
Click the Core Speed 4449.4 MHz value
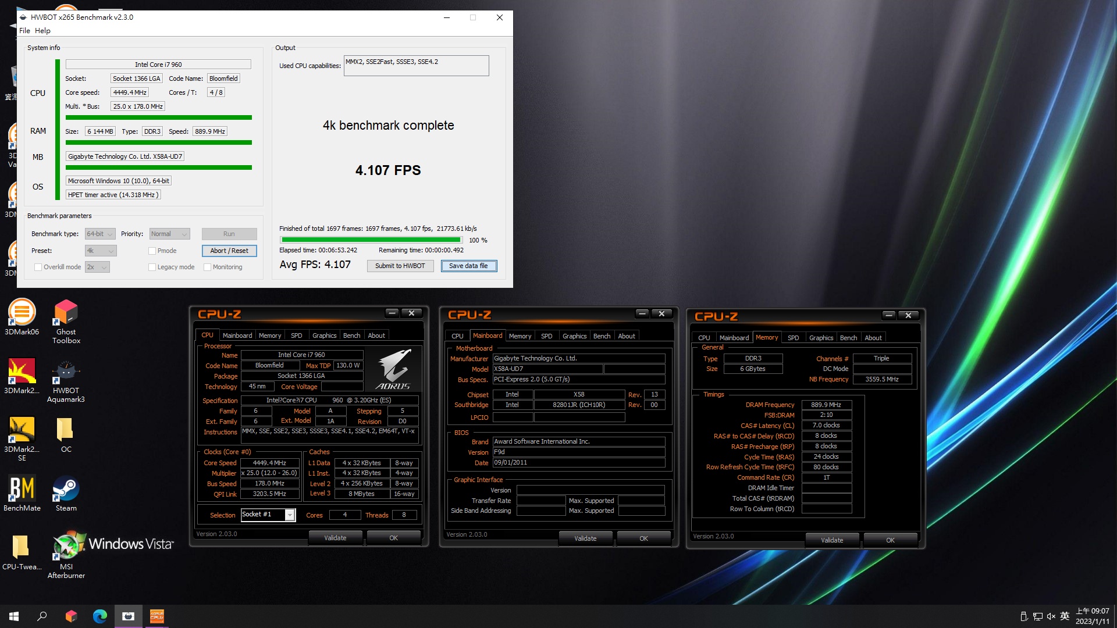[269, 463]
